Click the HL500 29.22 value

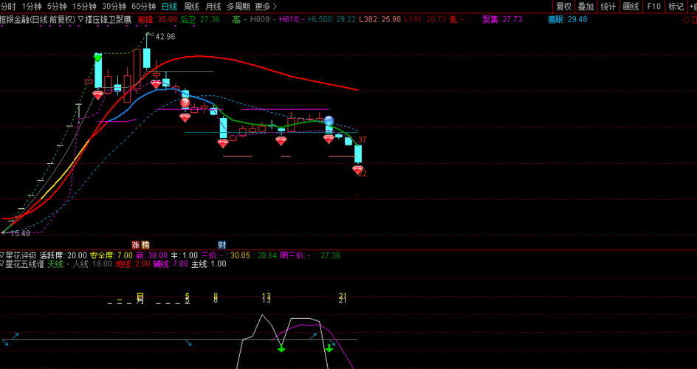tap(332, 19)
